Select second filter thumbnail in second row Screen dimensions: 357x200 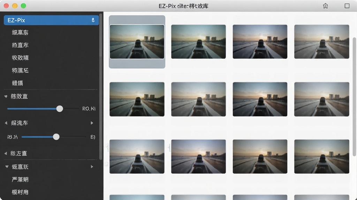coord(198,99)
